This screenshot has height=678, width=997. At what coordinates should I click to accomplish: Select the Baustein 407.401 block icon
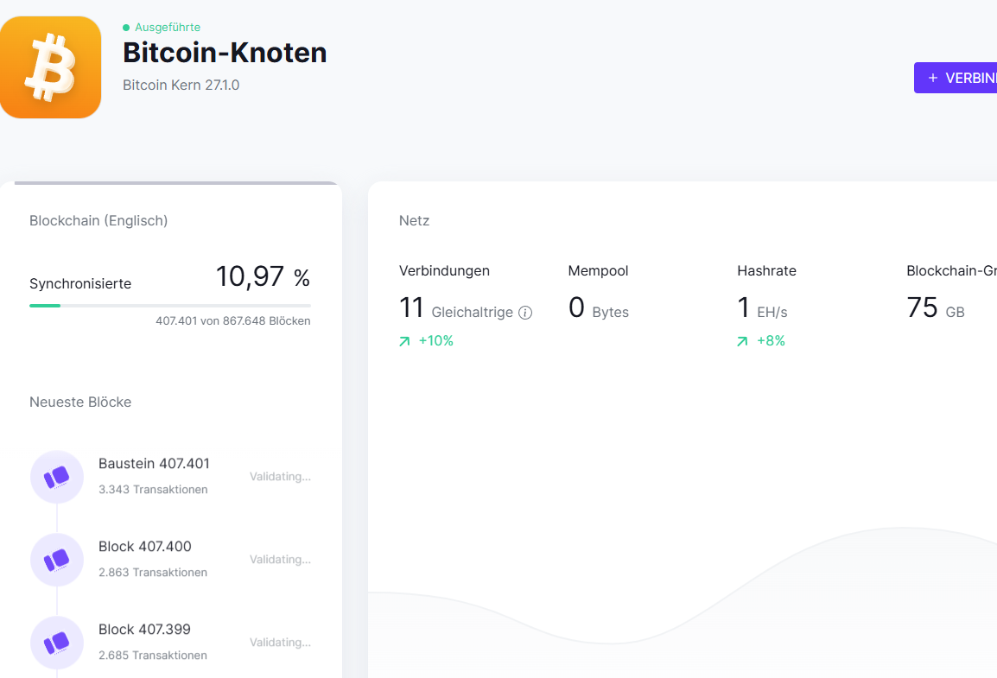pos(57,476)
